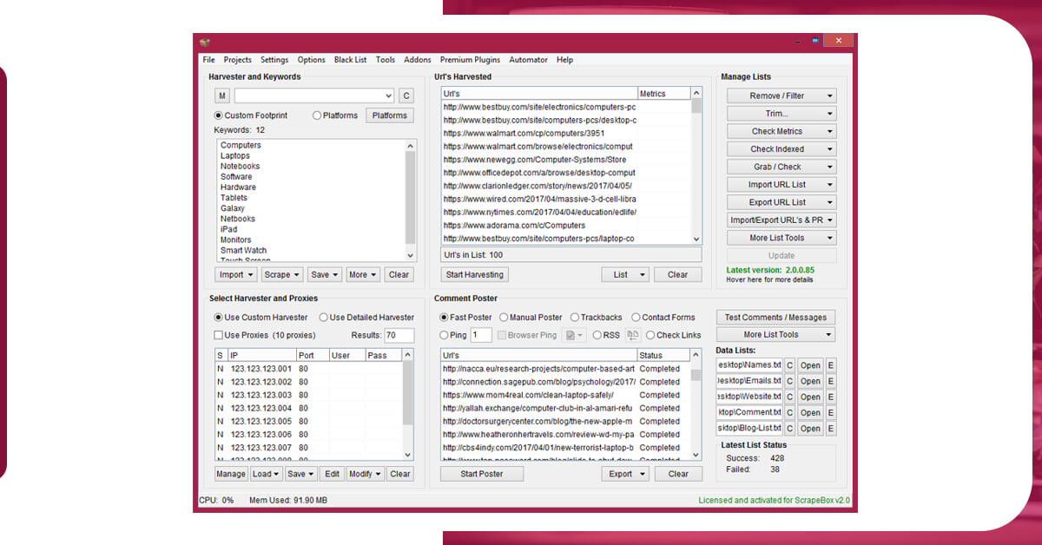
Task: Open the Premium Plugins menu
Action: pos(470,60)
